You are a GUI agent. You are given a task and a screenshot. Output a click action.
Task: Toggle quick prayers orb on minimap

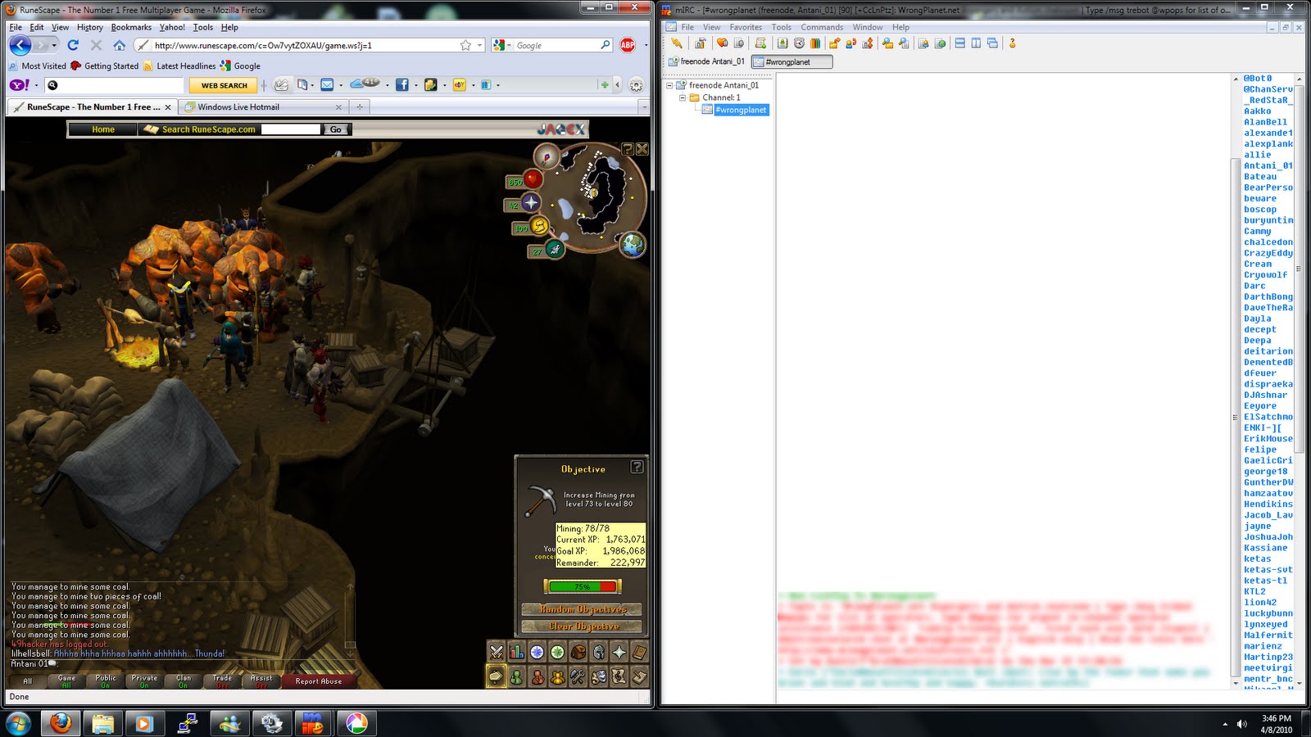coord(531,202)
